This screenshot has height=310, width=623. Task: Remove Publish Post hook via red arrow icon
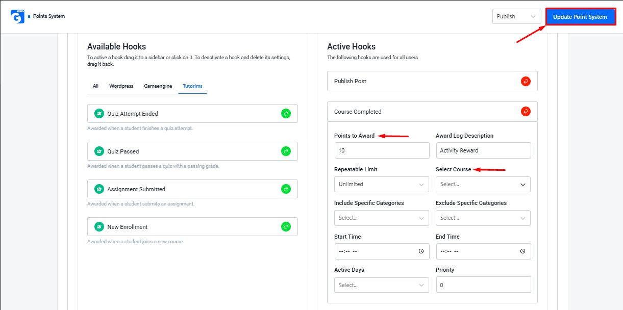pyautogui.click(x=526, y=81)
